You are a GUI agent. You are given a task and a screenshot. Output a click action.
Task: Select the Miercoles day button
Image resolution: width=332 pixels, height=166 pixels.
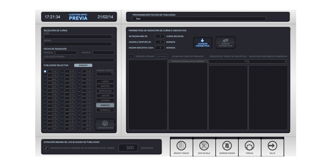click(x=105, y=91)
